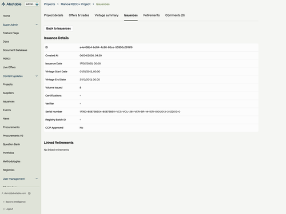Click the Abatable logo icon
The height and width of the screenshot is (214, 286).
(3, 4)
